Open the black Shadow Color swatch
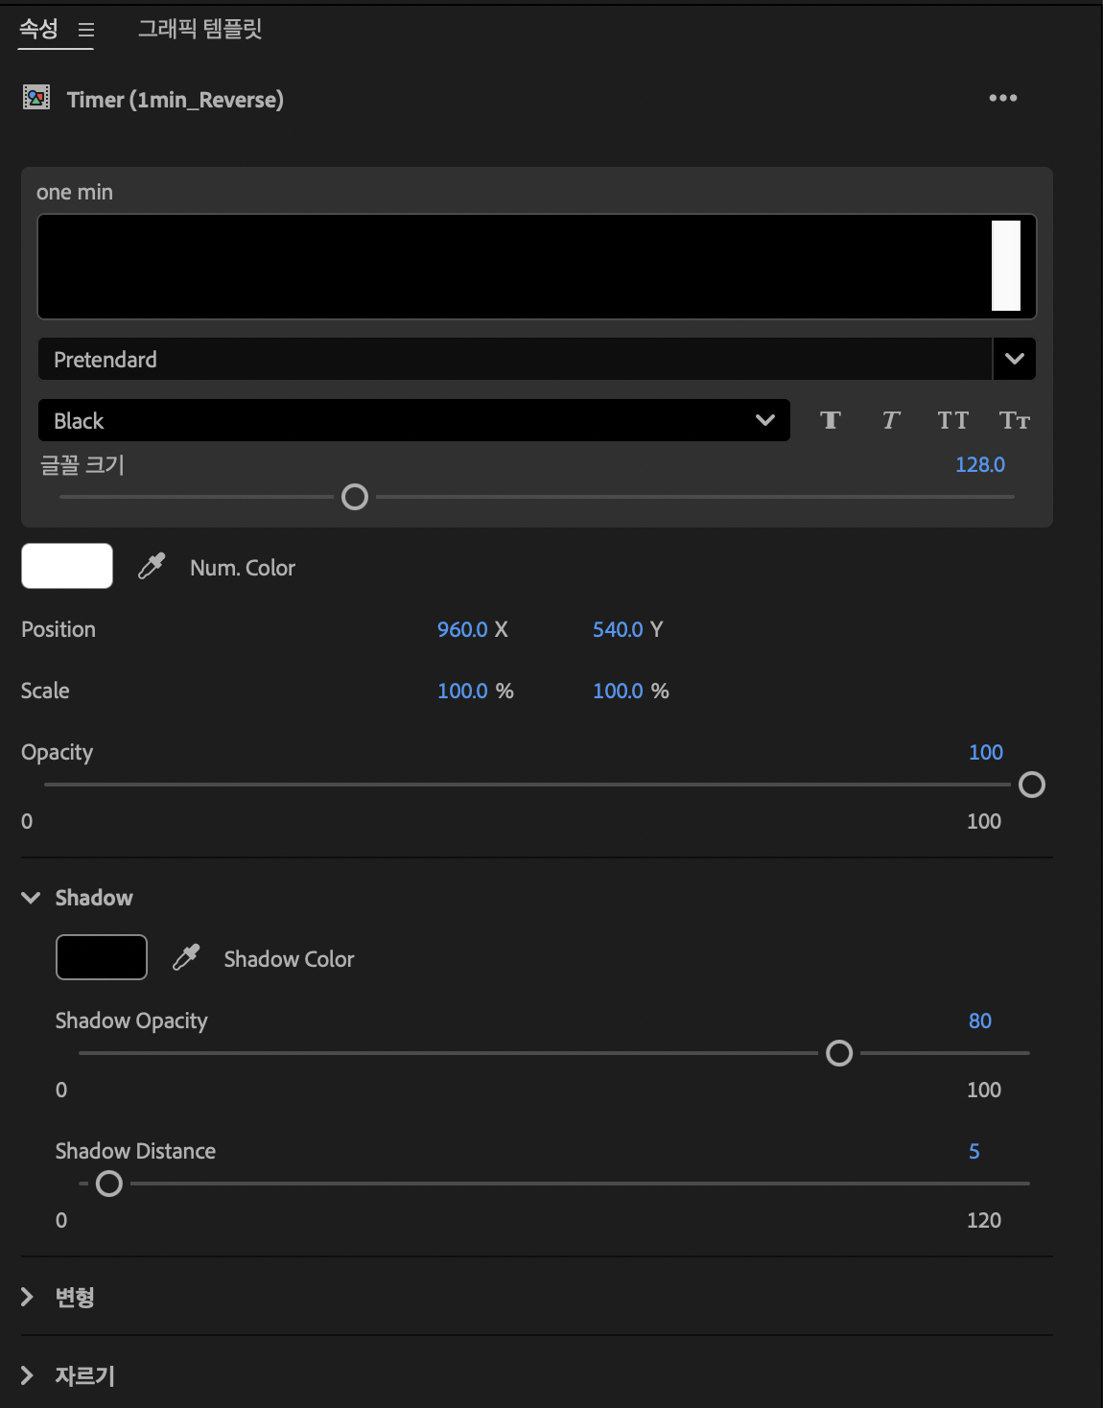1103x1408 pixels. point(102,957)
